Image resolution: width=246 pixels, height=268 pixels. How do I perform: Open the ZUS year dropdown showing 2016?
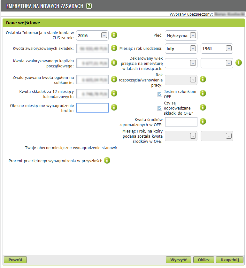click(92, 35)
